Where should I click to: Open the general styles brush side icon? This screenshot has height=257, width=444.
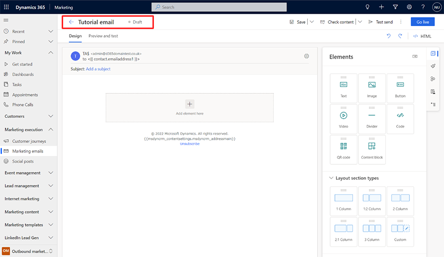(433, 66)
